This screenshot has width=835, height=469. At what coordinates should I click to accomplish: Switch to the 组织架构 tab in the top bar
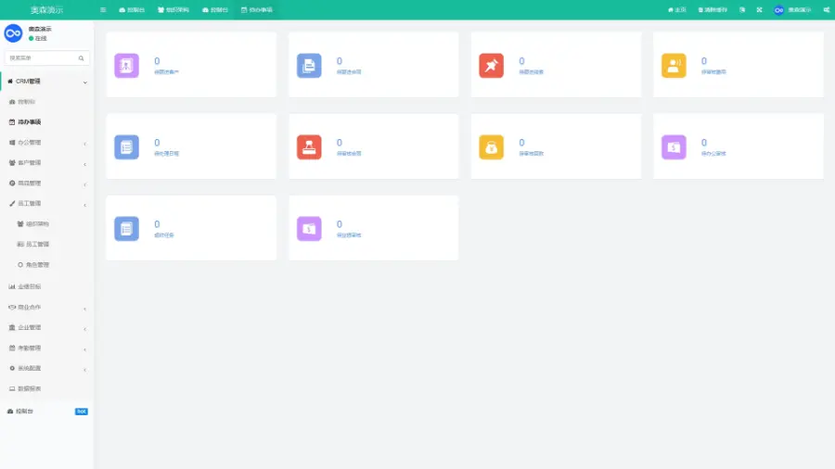173,9
